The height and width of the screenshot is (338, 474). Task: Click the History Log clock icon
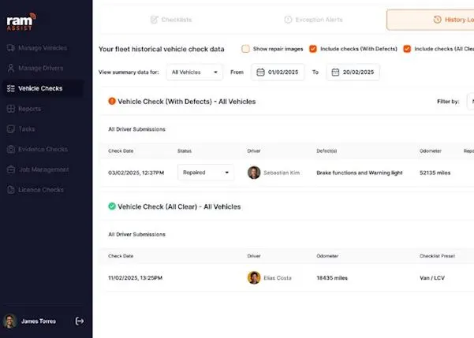click(437, 20)
